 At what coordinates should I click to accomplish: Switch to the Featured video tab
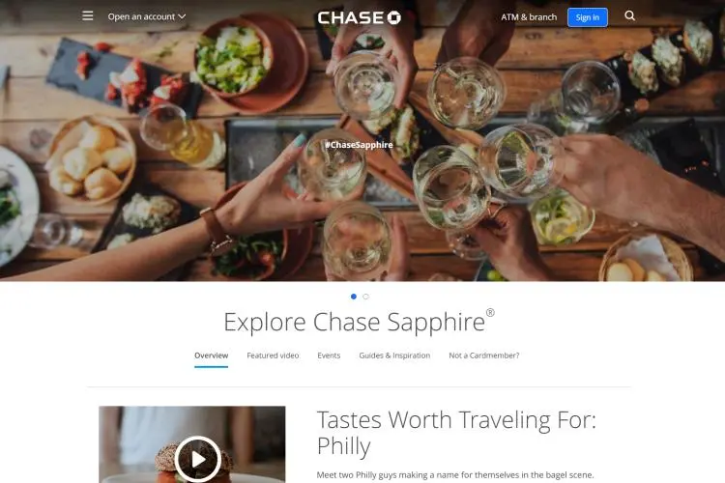(x=273, y=355)
